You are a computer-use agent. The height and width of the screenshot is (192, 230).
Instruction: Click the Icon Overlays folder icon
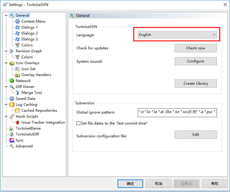point(12,63)
